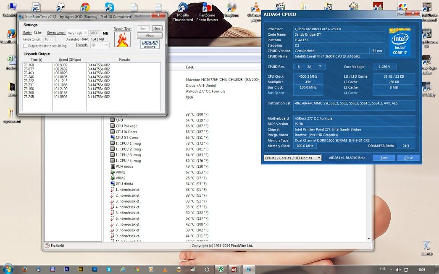Click the thermometer icon for 5. hőmérséklet
Viewport: 439px width, 274px height.
pos(113,213)
